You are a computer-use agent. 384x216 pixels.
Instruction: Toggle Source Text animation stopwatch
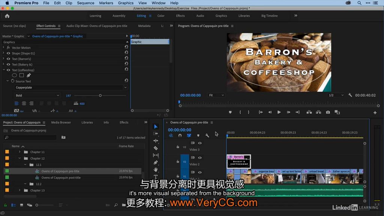[13, 81]
